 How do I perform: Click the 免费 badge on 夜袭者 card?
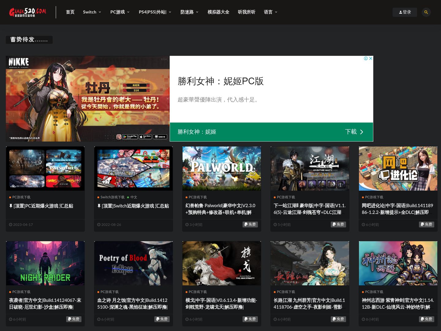(x=73, y=319)
